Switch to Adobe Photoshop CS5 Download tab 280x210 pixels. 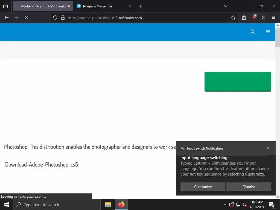point(43,6)
